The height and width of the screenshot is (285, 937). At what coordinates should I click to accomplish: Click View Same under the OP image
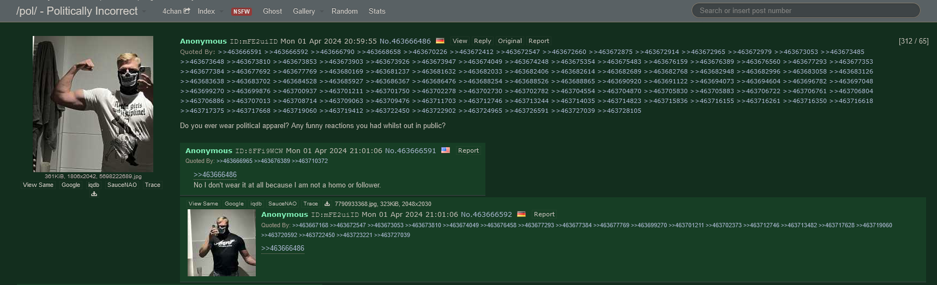tap(38, 185)
